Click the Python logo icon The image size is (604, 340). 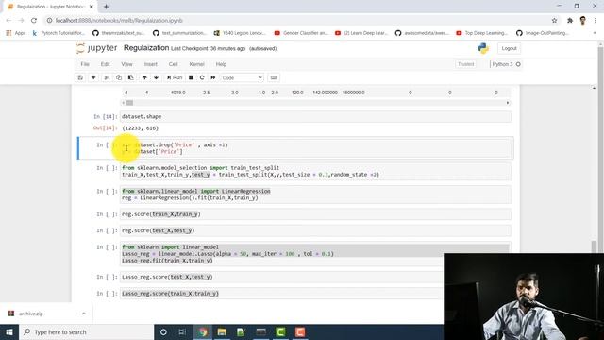(483, 48)
